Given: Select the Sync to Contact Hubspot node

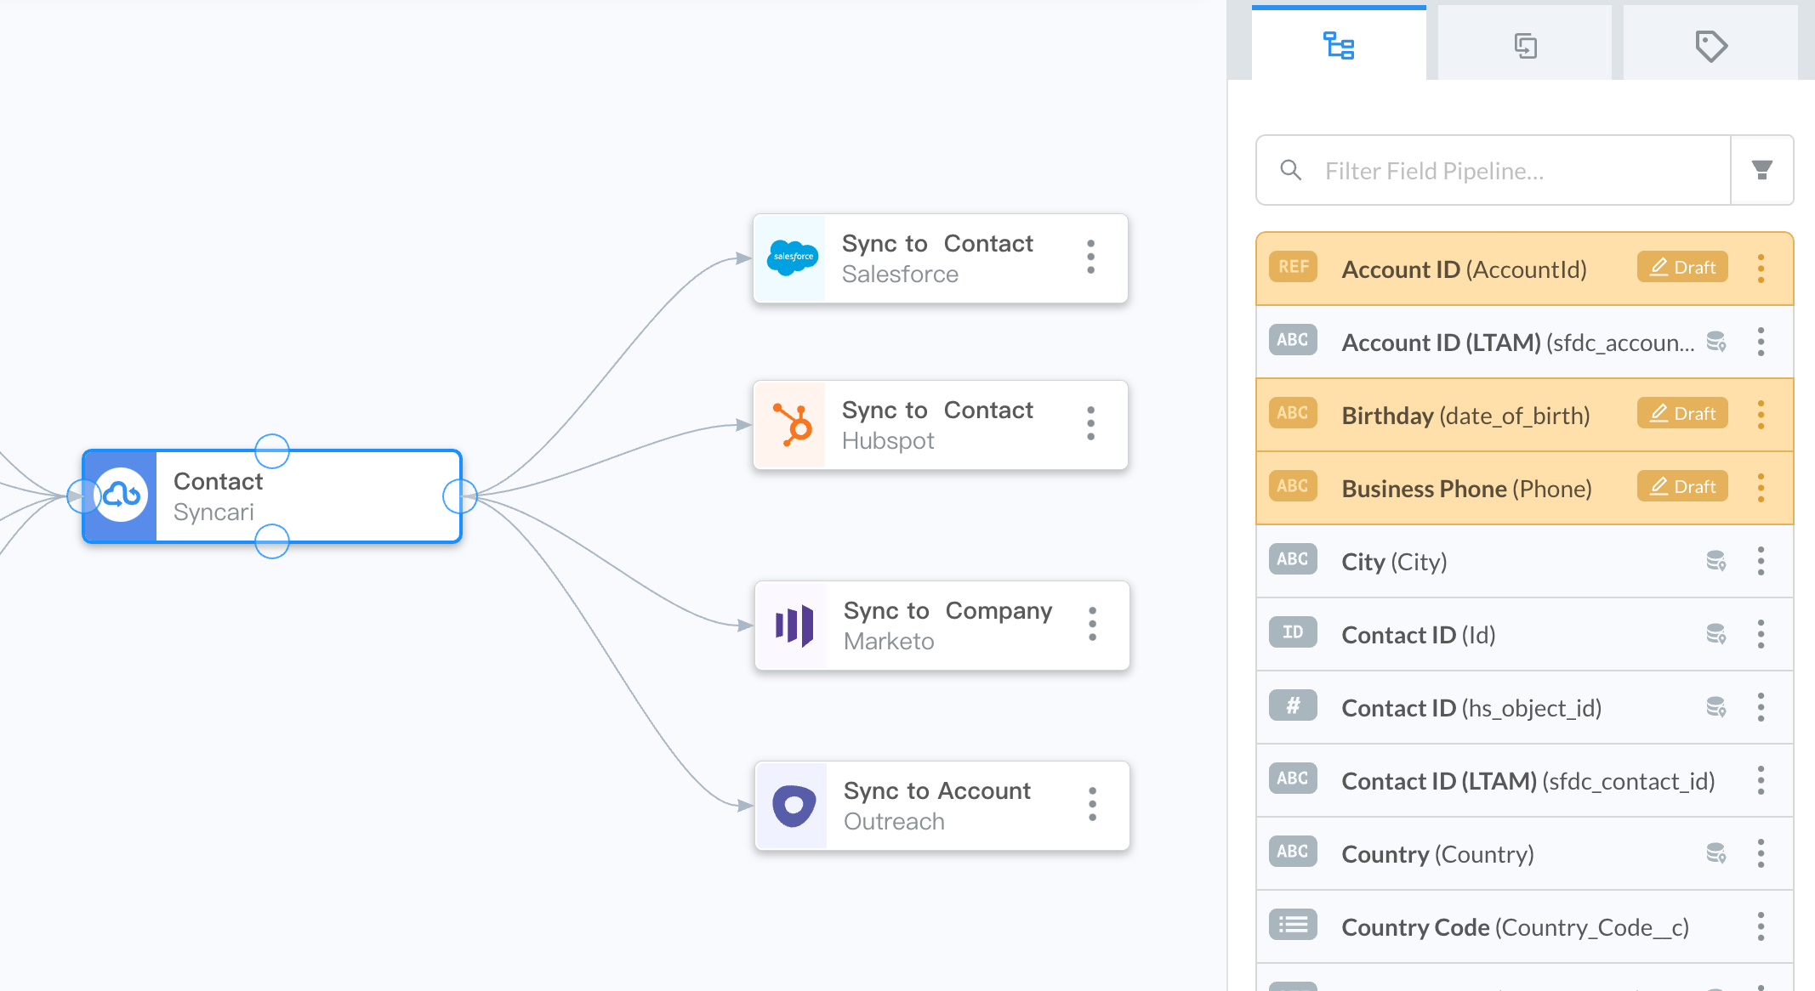Looking at the screenshot, I should (x=941, y=425).
